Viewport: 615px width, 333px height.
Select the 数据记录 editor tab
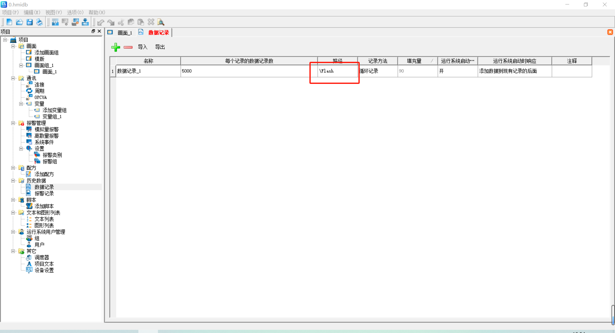(x=159, y=33)
